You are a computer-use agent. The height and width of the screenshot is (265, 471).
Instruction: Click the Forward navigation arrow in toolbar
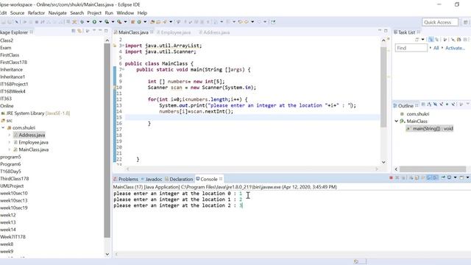[258, 21]
